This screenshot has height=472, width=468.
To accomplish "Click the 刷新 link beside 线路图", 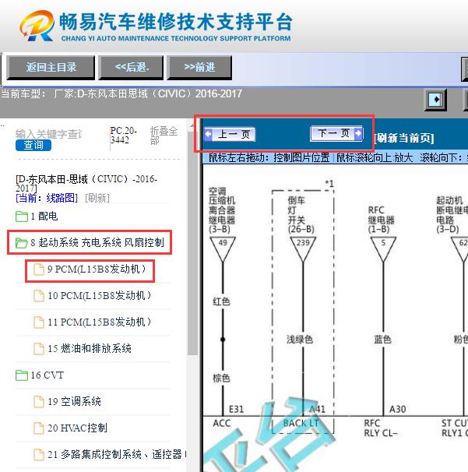I will 97,198.
